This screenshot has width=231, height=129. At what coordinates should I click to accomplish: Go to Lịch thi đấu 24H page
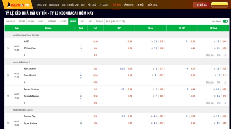click(x=70, y=5)
